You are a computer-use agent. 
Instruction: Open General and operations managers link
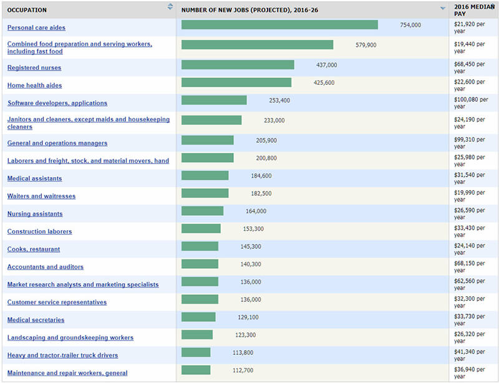coord(57,143)
